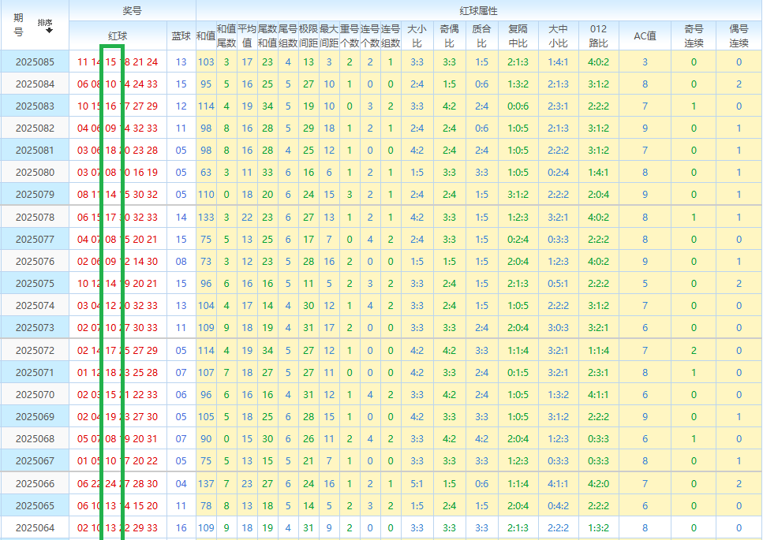The width and height of the screenshot is (763, 540).
Task: Click the 奇偶比 column header
Action: tap(449, 35)
